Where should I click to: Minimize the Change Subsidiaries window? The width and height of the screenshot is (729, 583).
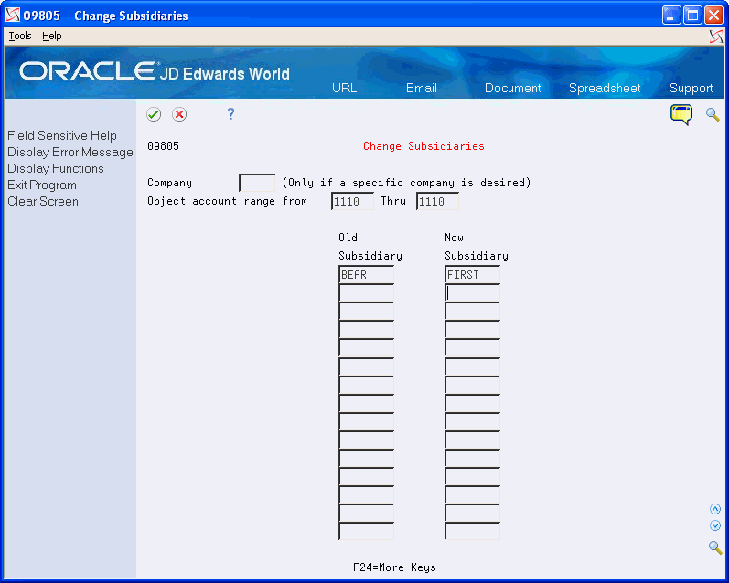coord(670,16)
